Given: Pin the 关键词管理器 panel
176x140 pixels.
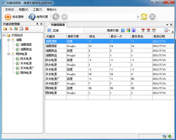Looking at the screenshot, I should (x=37, y=24).
